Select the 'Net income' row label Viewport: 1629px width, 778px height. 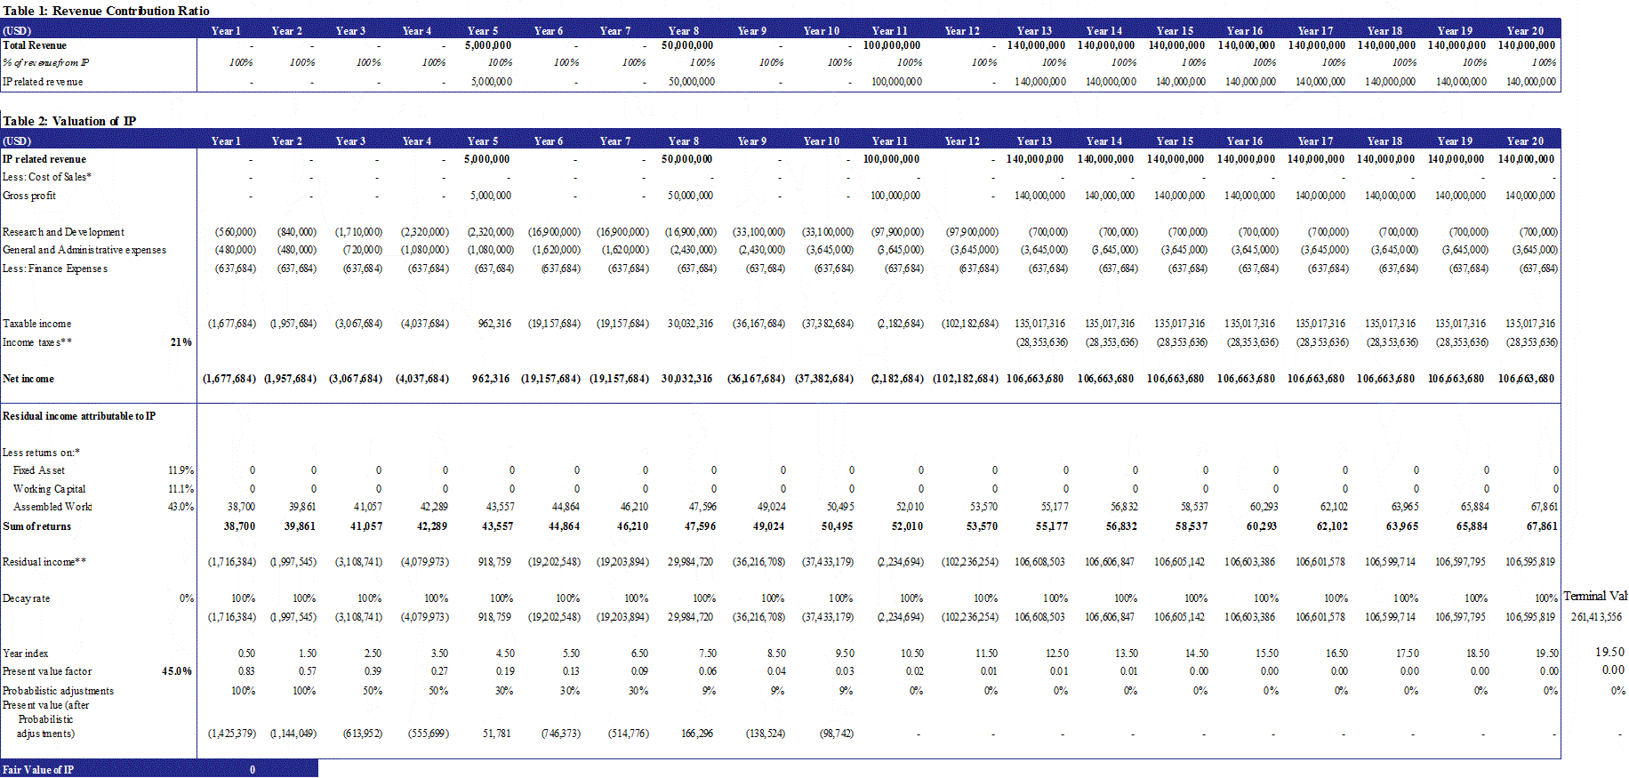[x=28, y=379]
